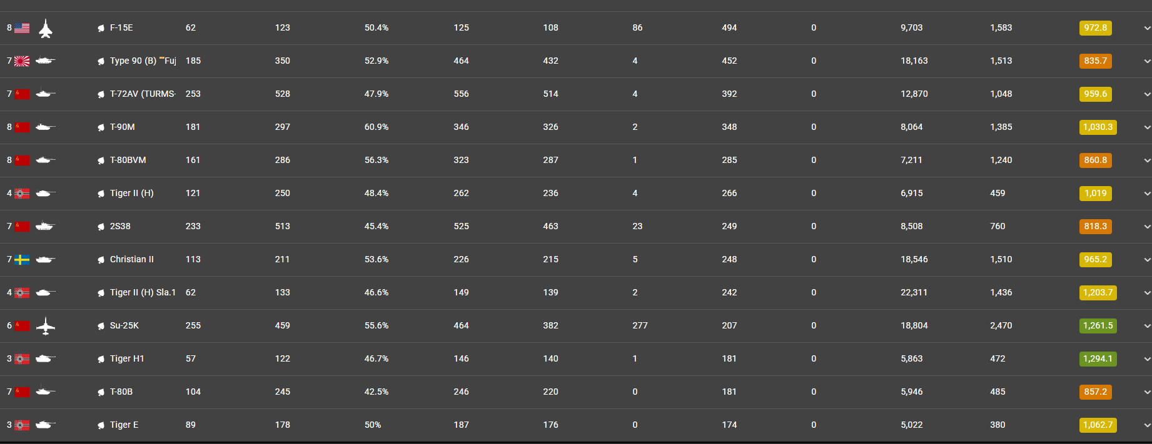The height and width of the screenshot is (444, 1152).
Task: Click the USA flag in F-15E row
Action: tap(23, 28)
